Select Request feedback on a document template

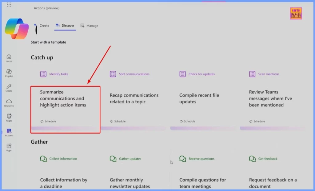click(x=273, y=183)
